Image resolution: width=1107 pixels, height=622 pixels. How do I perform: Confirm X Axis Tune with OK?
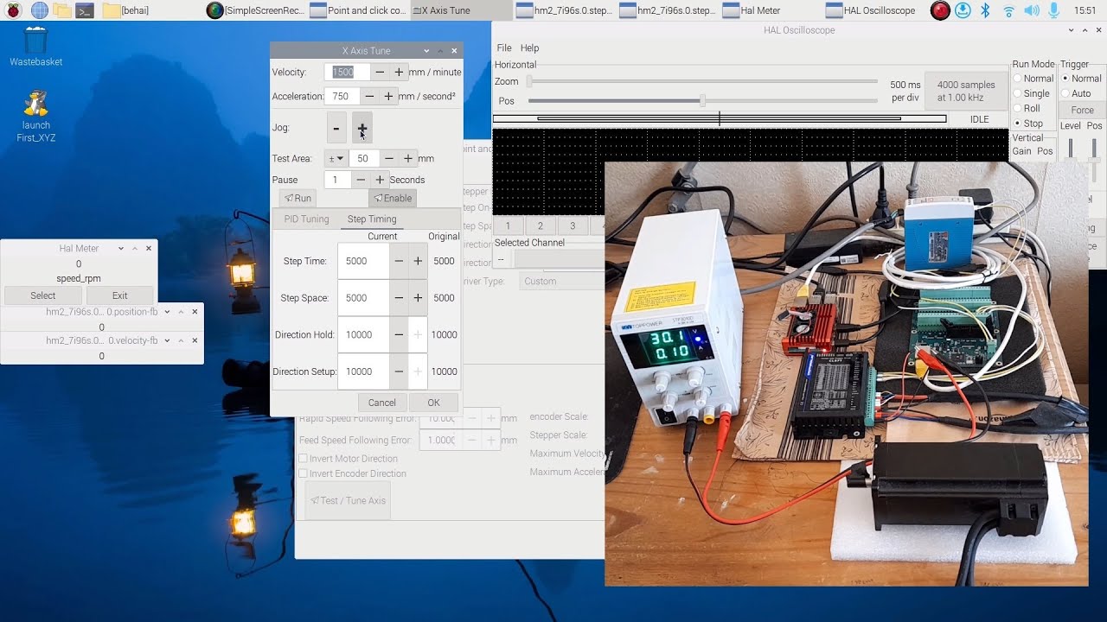coord(433,403)
